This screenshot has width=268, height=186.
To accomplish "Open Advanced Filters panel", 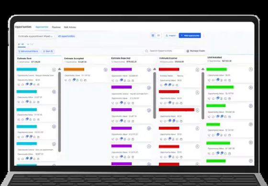I will click(28, 52).
